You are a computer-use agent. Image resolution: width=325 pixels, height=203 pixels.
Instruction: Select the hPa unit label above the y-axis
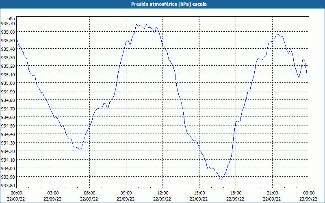[x=11, y=19]
